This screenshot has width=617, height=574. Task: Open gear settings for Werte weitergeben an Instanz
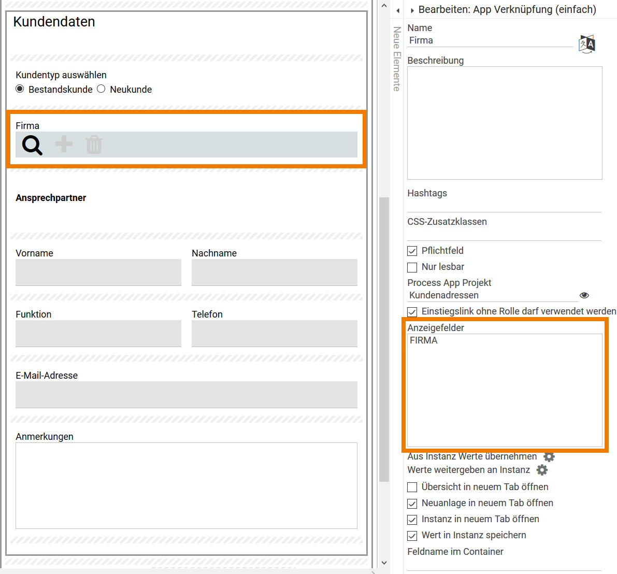pyautogui.click(x=542, y=470)
